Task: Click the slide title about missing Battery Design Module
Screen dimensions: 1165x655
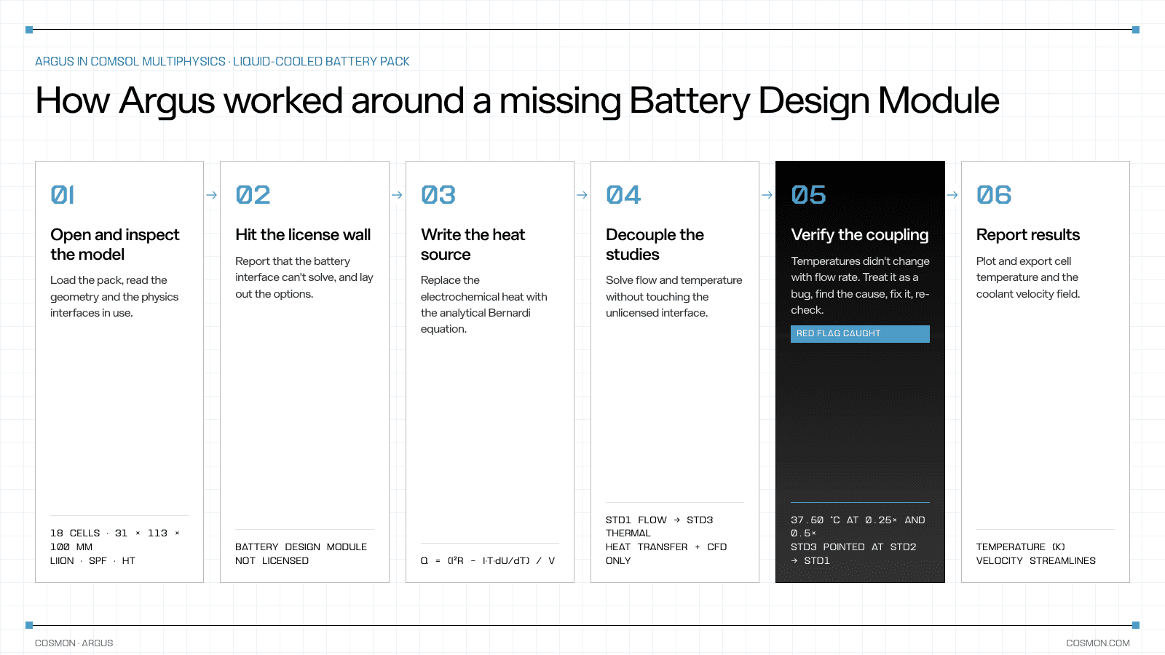Action: tap(517, 100)
